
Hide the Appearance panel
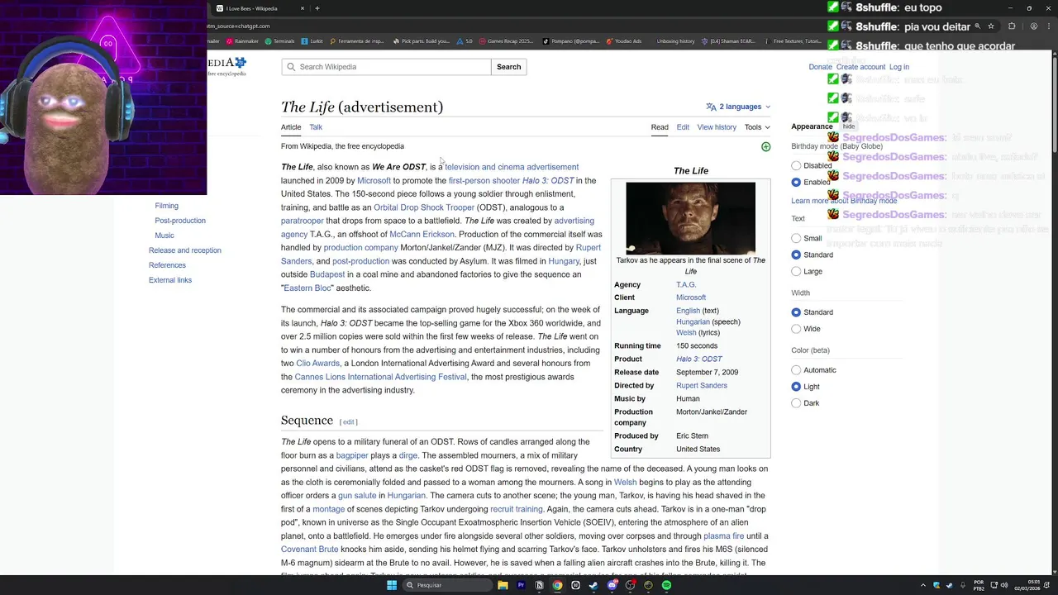pyautogui.click(x=849, y=126)
